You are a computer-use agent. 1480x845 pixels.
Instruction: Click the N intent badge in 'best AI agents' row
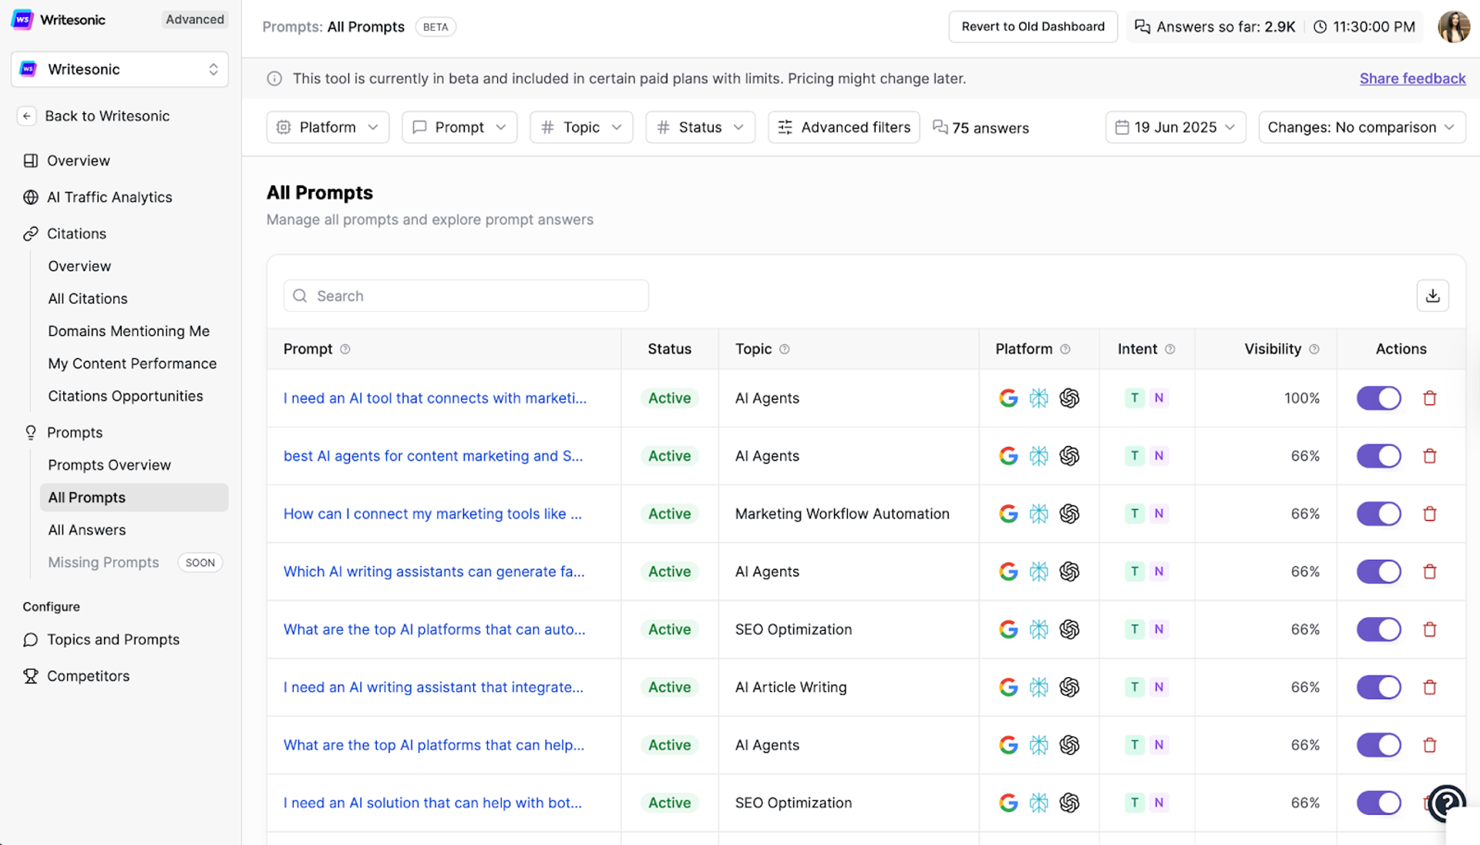pyautogui.click(x=1159, y=456)
